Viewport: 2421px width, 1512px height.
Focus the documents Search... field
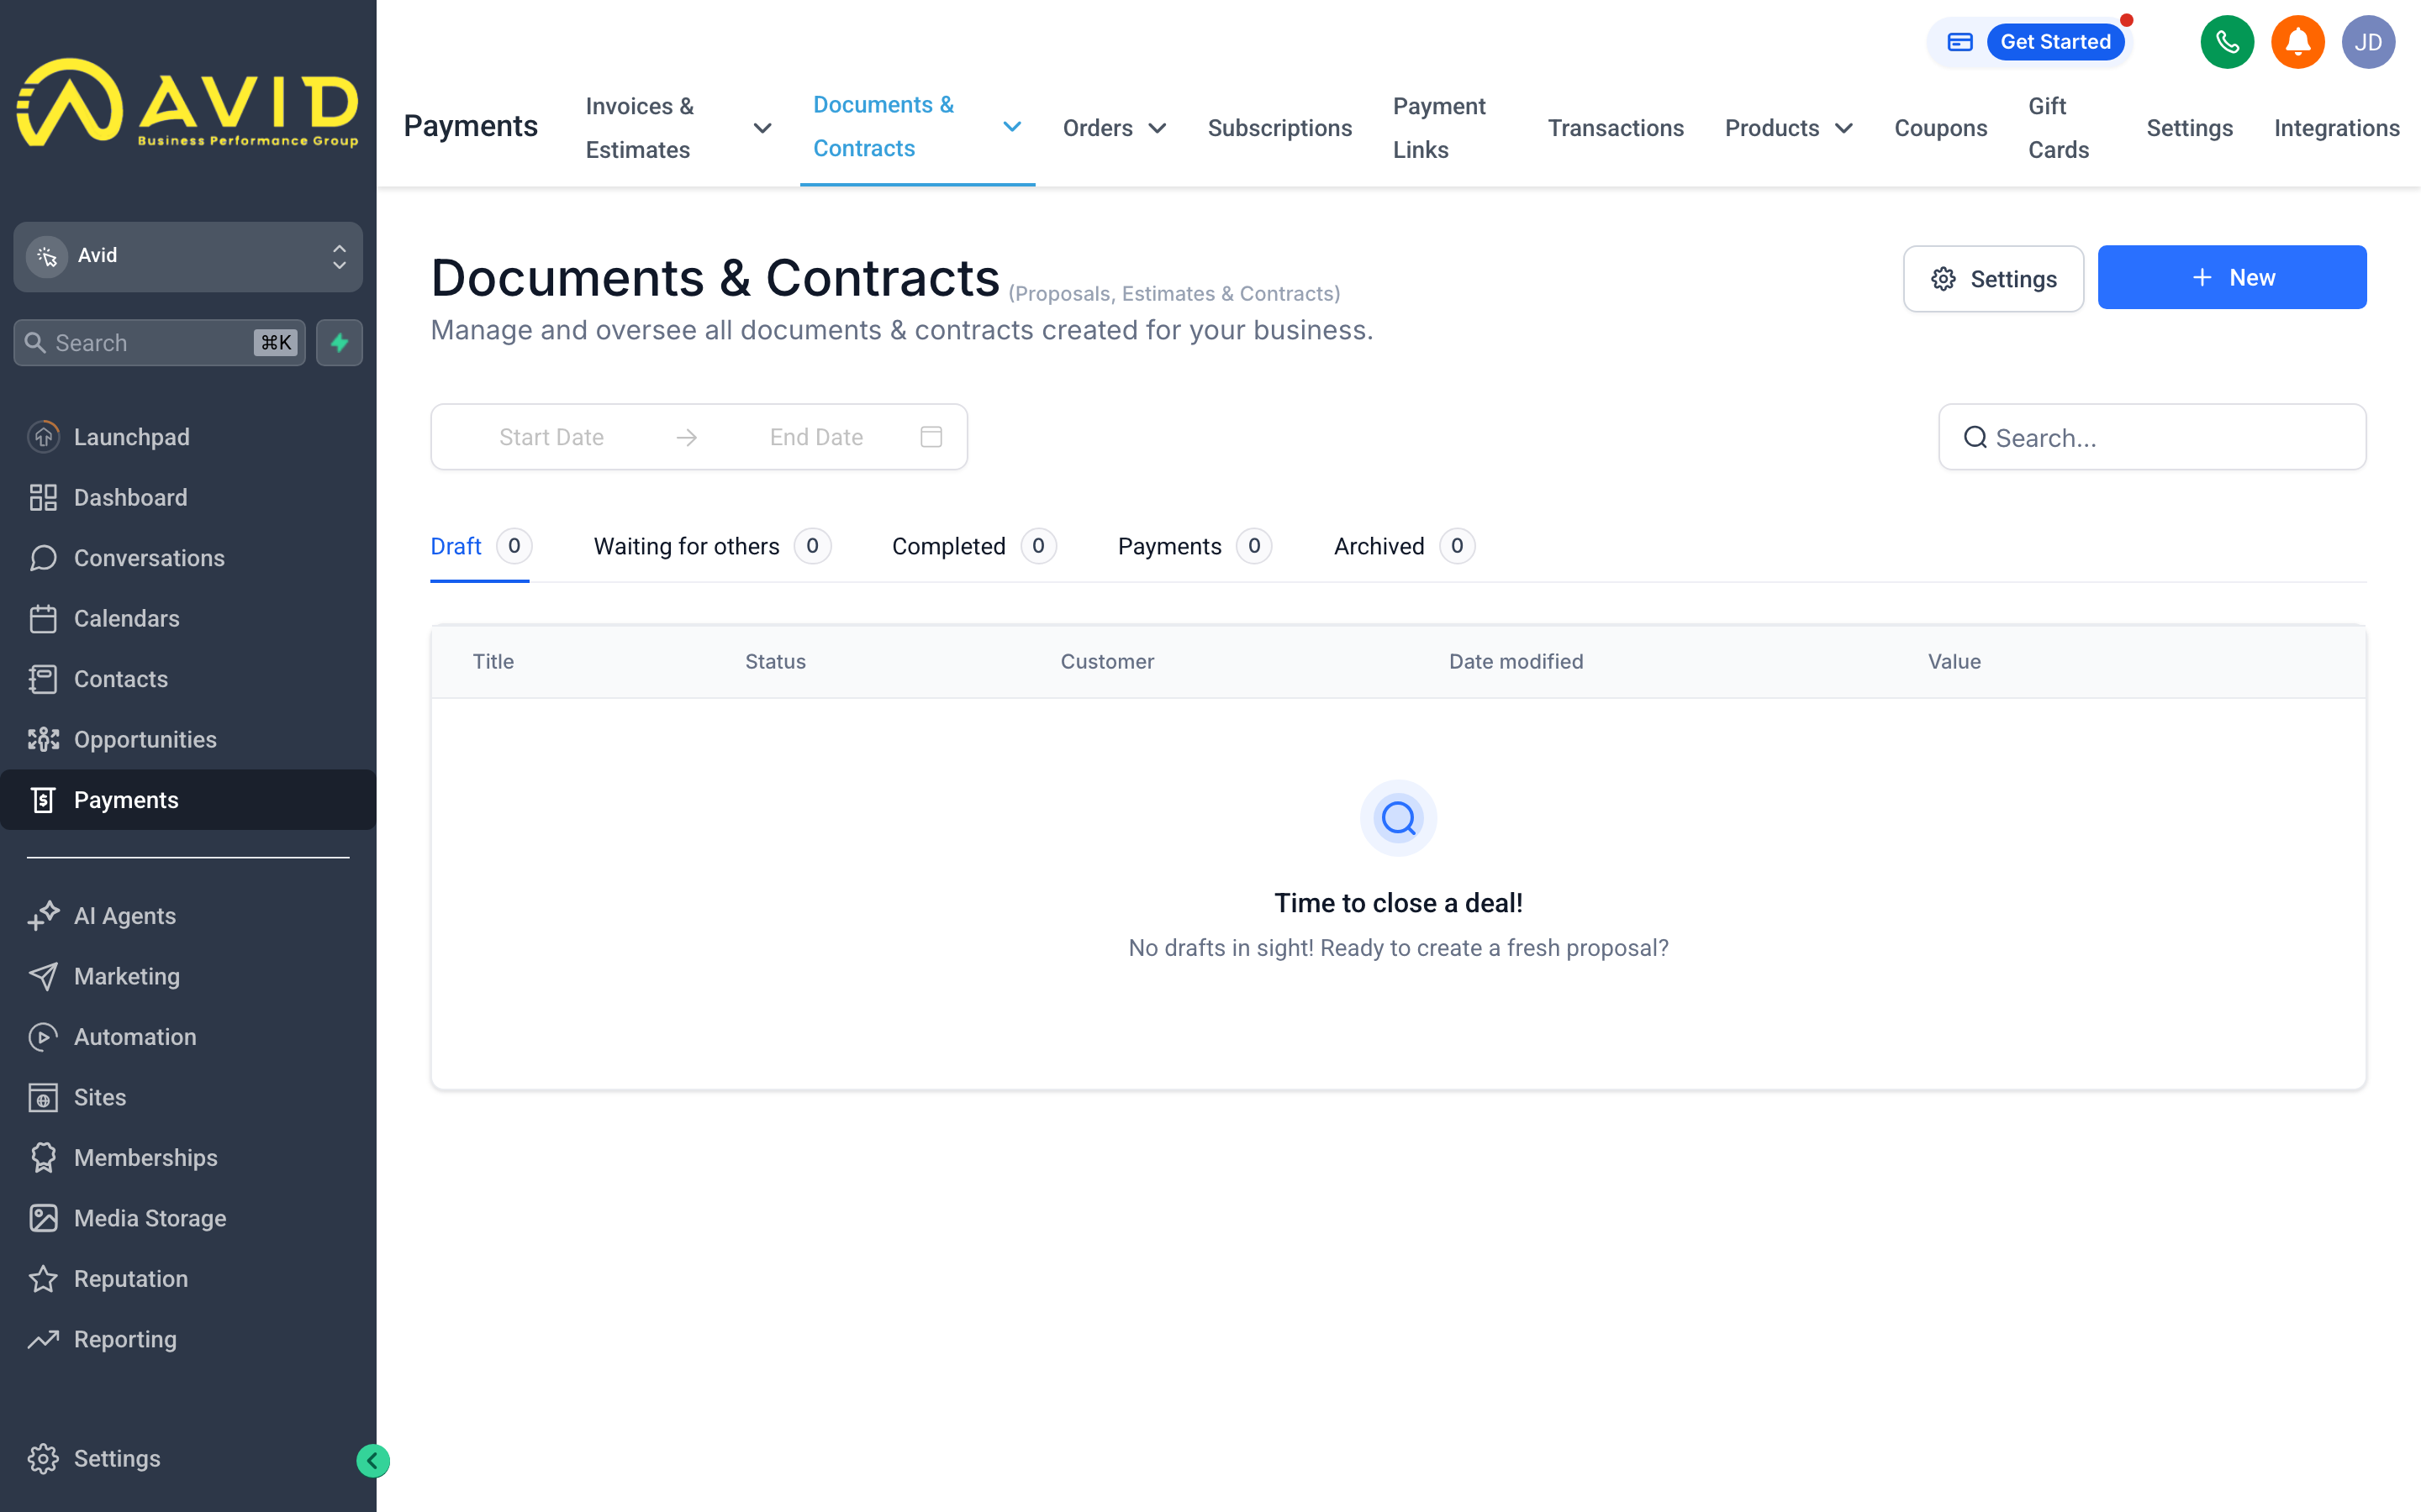pos(2152,437)
